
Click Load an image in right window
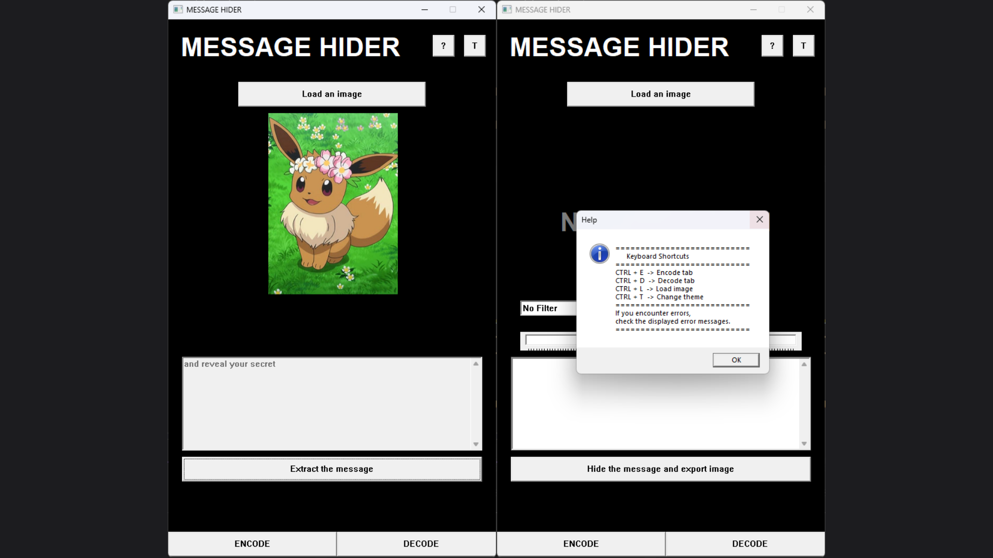(660, 94)
